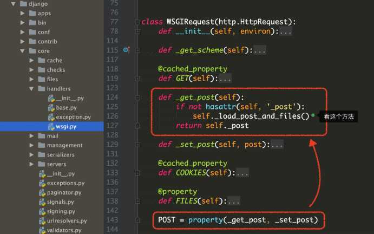The image size is (374, 234).
Task: Click the Python icon of exception.py
Action: click(x=51, y=117)
